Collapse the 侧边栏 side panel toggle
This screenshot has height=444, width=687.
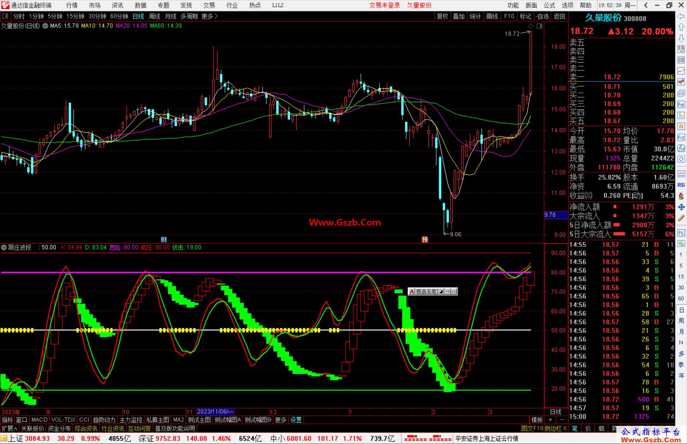click(555, 428)
